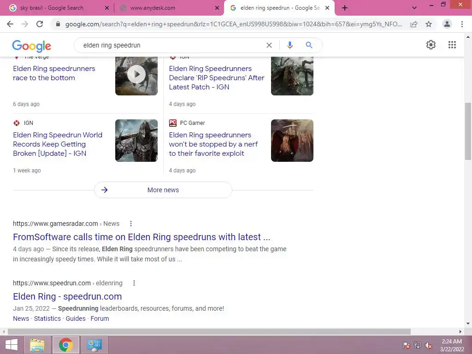Click Chrome icon in taskbar
This screenshot has width=472, height=354.
66,345
